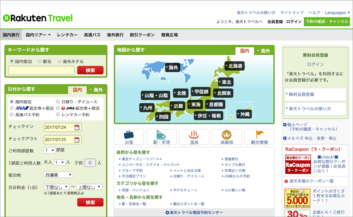The image size is (353, 217).
Task: Open the 国内旅行 nav item
Action: pos(11,35)
